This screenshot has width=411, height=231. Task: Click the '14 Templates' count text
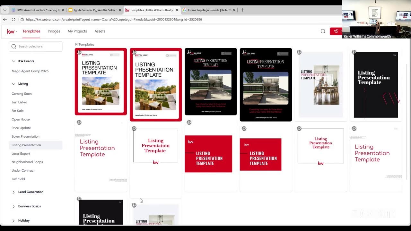tap(84, 45)
